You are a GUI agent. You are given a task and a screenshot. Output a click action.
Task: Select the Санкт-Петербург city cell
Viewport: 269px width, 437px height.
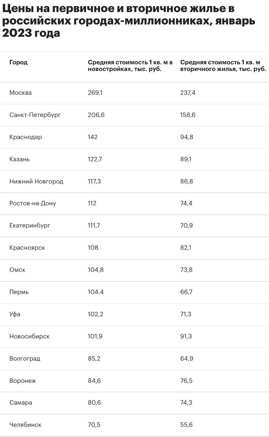(35, 115)
